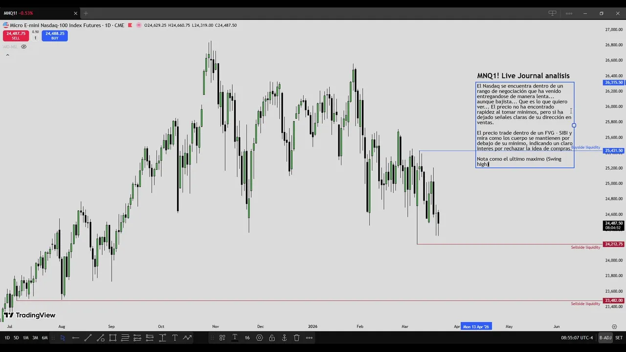
Task: Open drawing settings hexagon icon
Action: tap(259, 338)
